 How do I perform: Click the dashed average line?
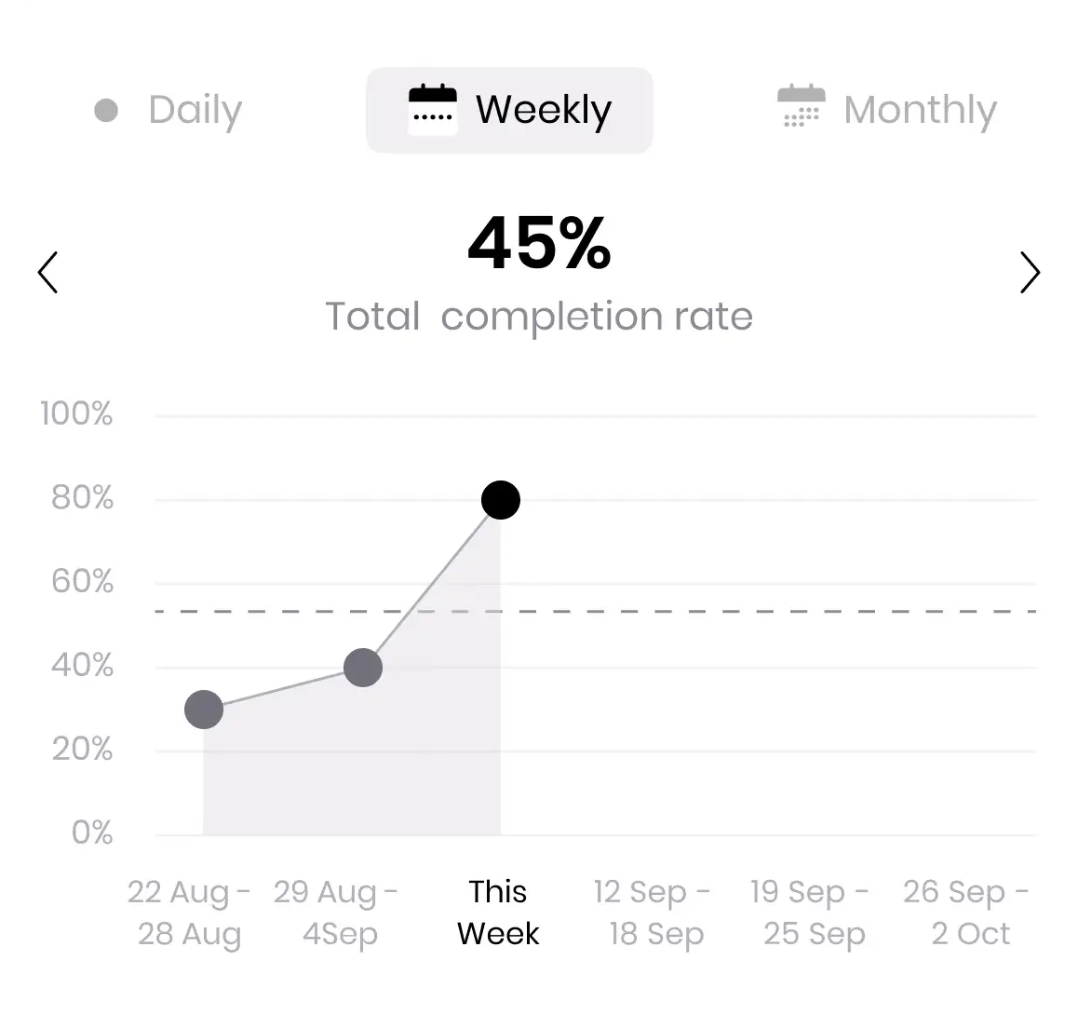coord(745,612)
